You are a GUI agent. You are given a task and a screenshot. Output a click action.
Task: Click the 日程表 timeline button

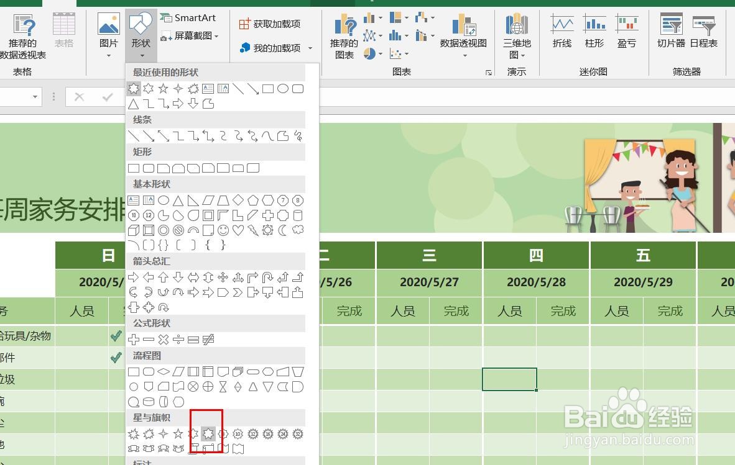pyautogui.click(x=703, y=31)
